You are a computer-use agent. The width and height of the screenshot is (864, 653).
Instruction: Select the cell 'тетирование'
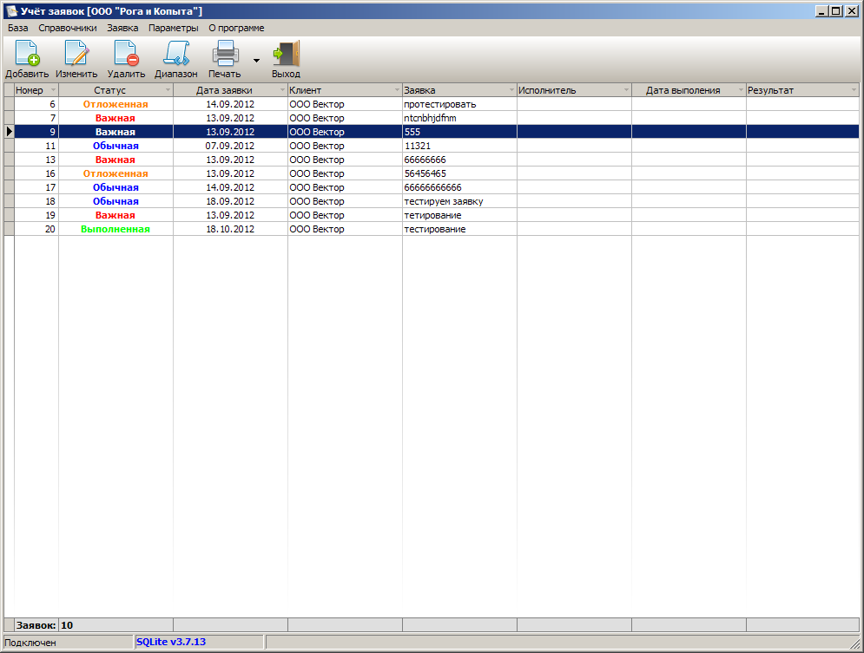click(459, 215)
